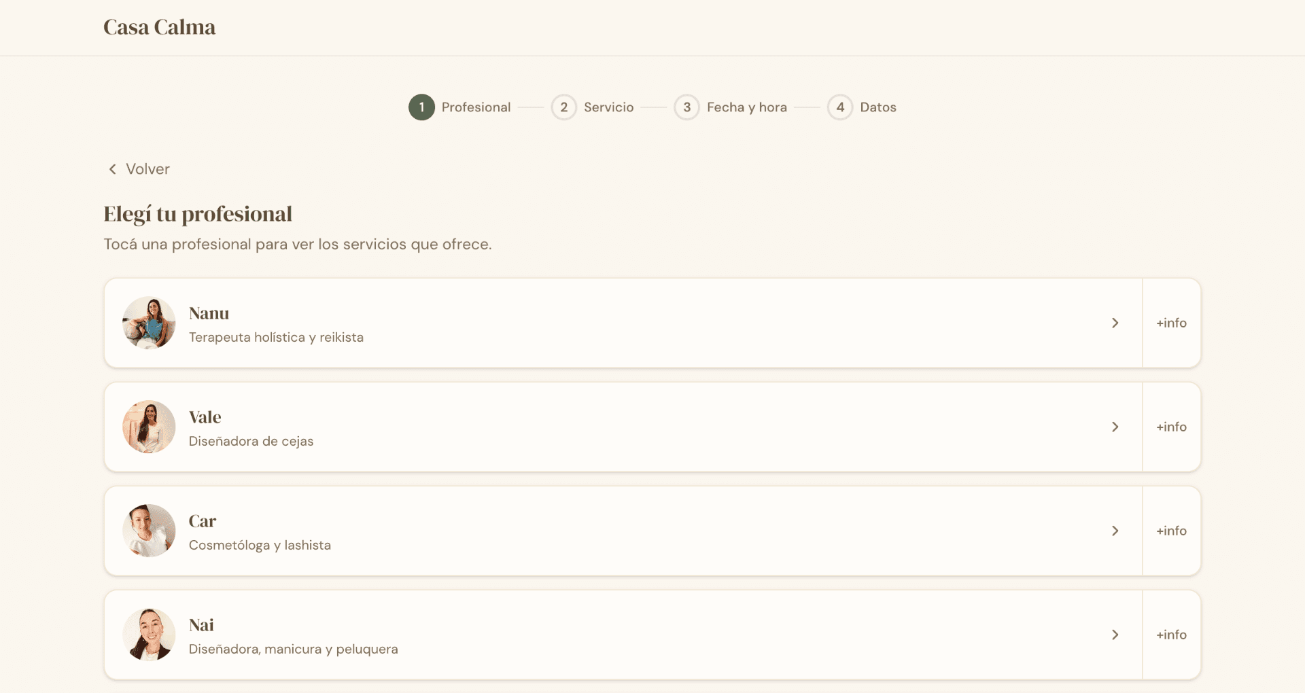Open +info for Nanu
This screenshot has height=693, width=1305.
(x=1172, y=323)
